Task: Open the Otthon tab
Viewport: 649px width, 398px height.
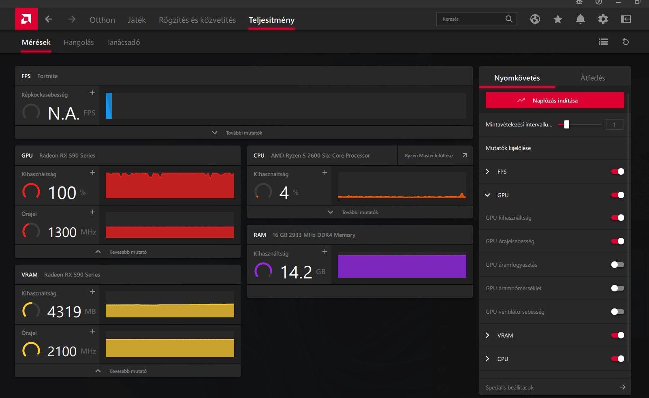Action: pyautogui.click(x=102, y=20)
